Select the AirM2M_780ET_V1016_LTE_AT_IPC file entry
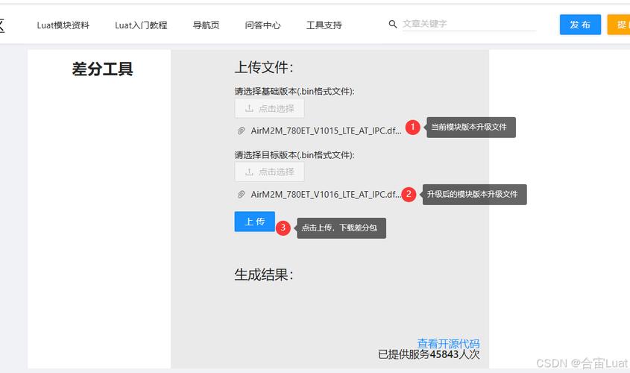Image resolution: width=630 pixels, height=373 pixels. coord(326,195)
